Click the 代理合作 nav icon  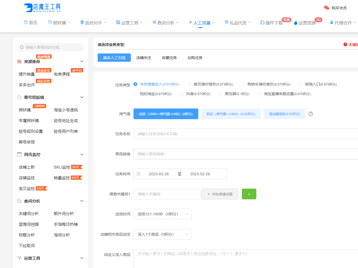pyautogui.click(x=332, y=22)
